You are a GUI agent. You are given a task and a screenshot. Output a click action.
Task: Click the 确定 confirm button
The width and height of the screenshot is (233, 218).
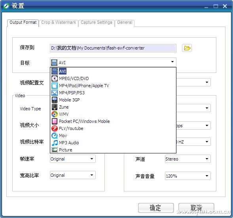point(156,208)
